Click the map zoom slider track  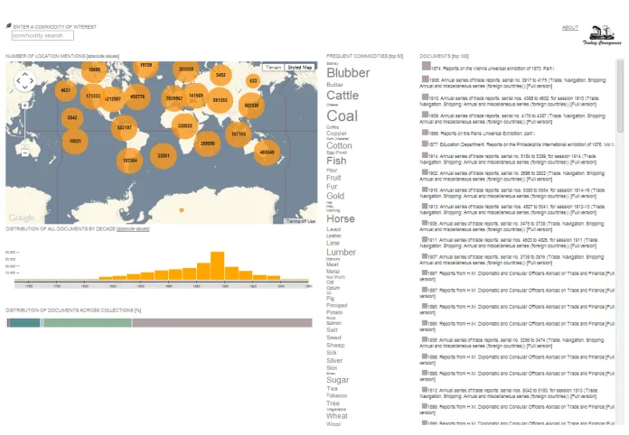(25, 126)
